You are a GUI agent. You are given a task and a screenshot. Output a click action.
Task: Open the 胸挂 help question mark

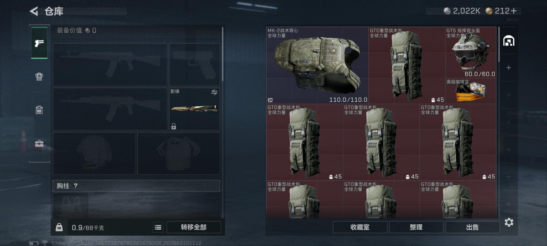(75, 186)
